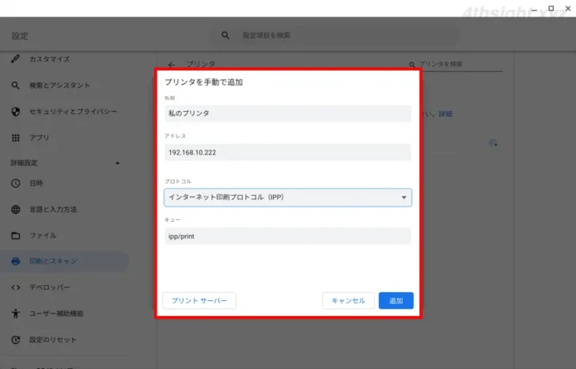The image size is (576, 369).
Task: Open アプリ settings section
Action: click(40, 138)
